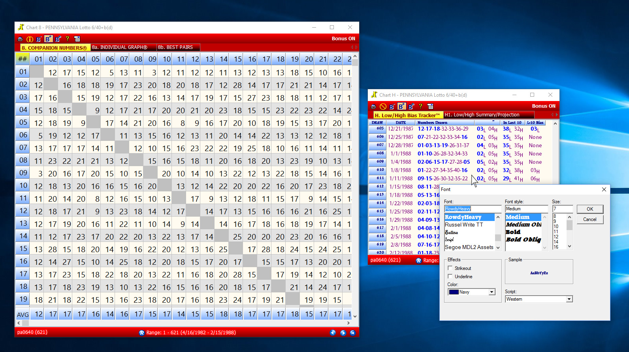Switch to the 8a. INDIVIDUAL GRAPH tab
629x352 pixels.
124,47
